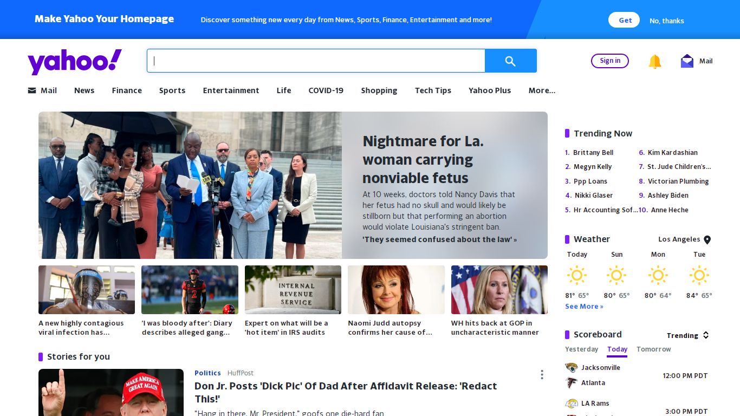The height and width of the screenshot is (416, 740).
Task: Dismiss banner with No, thanks
Action: pos(666,21)
